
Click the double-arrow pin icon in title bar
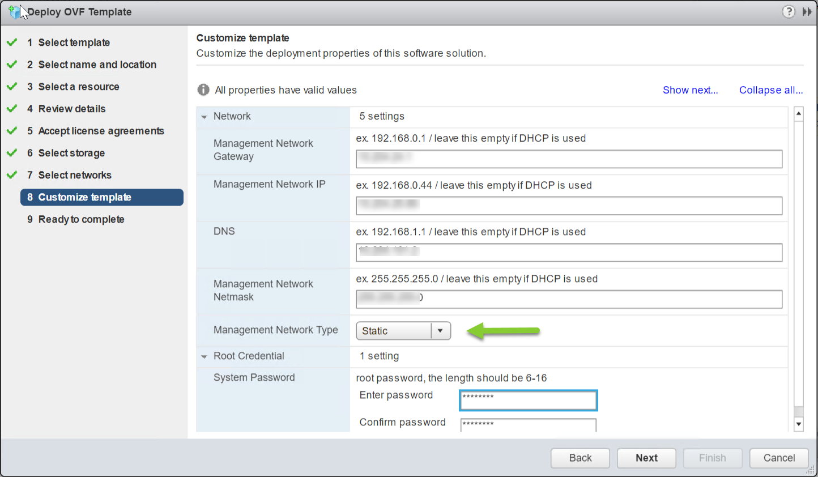coord(807,11)
